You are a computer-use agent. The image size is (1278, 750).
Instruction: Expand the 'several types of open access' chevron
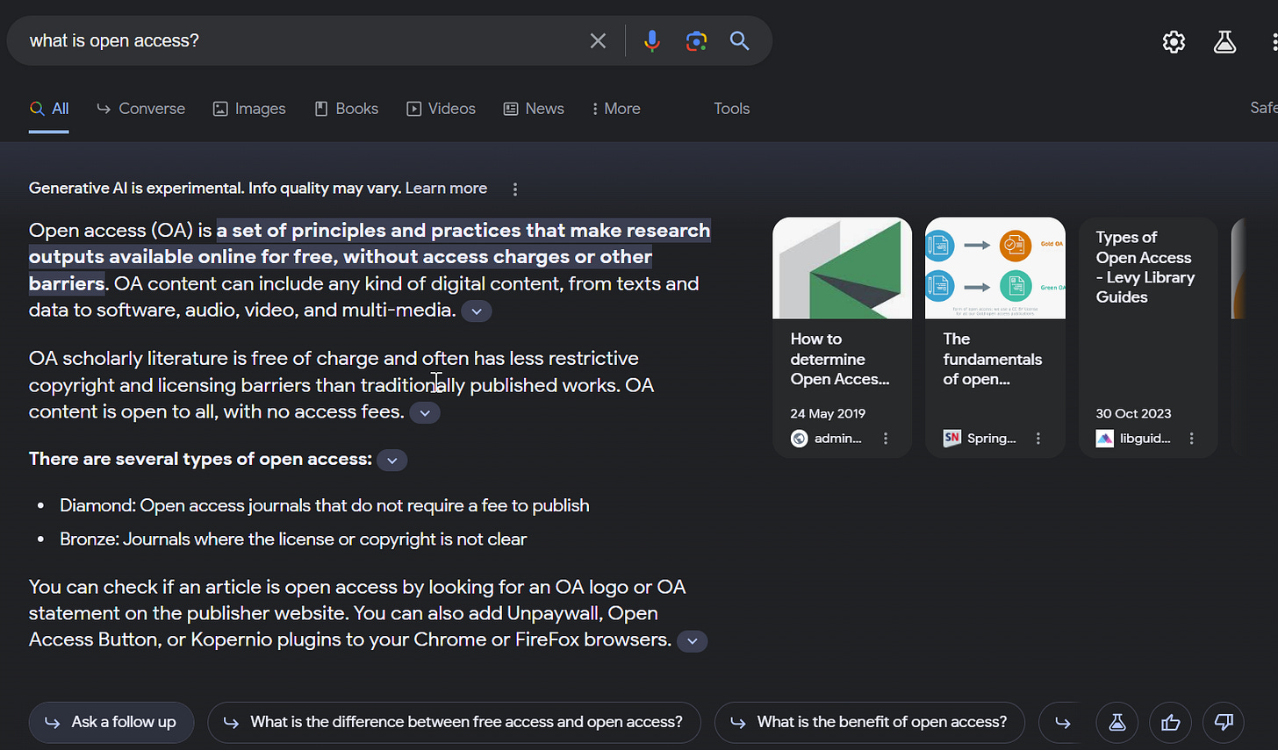[392, 461]
